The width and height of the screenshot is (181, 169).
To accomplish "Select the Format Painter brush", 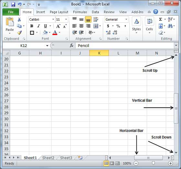I will click(19, 33).
